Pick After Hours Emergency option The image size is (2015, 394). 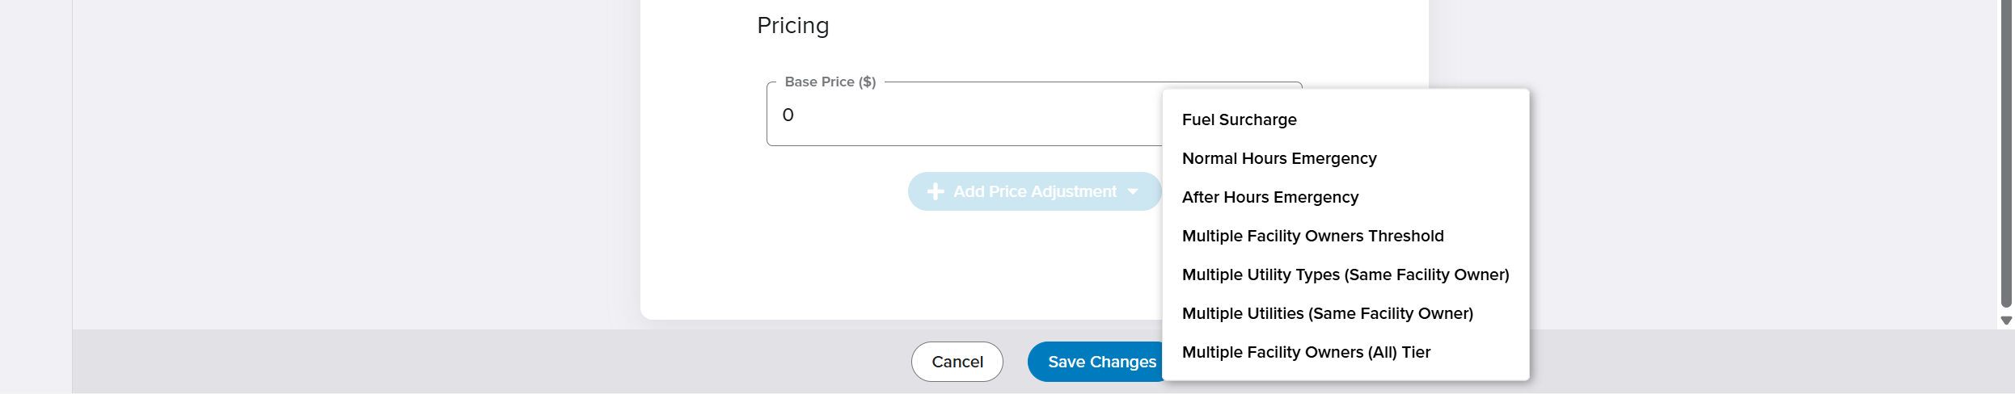(1269, 197)
